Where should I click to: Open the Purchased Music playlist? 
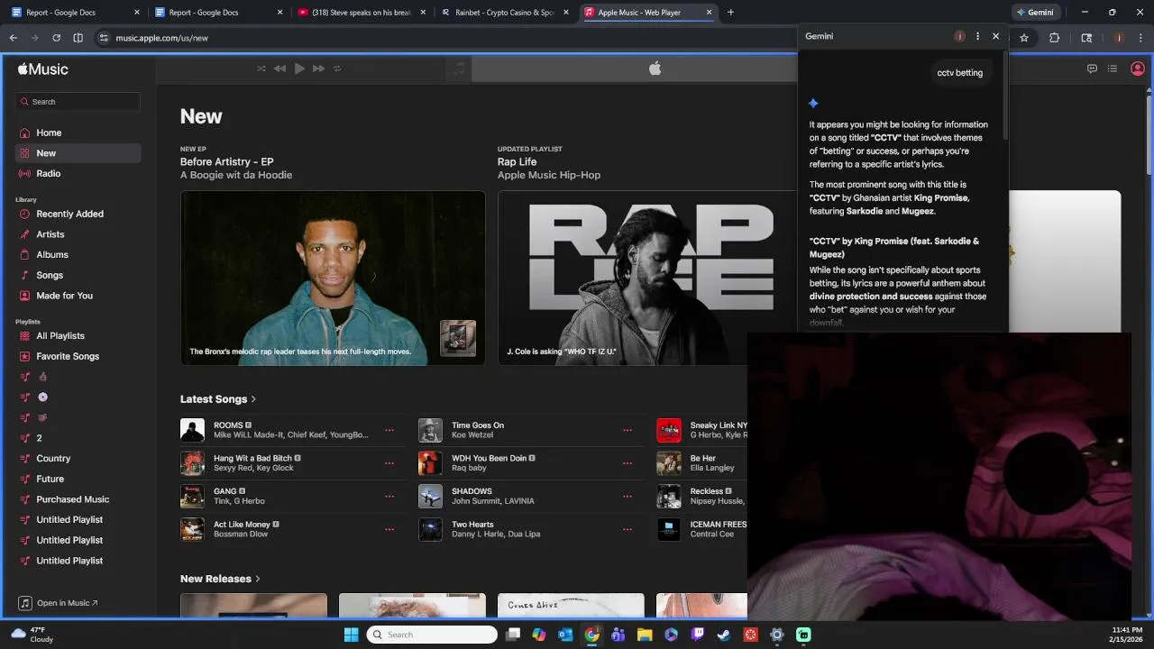[78, 499]
